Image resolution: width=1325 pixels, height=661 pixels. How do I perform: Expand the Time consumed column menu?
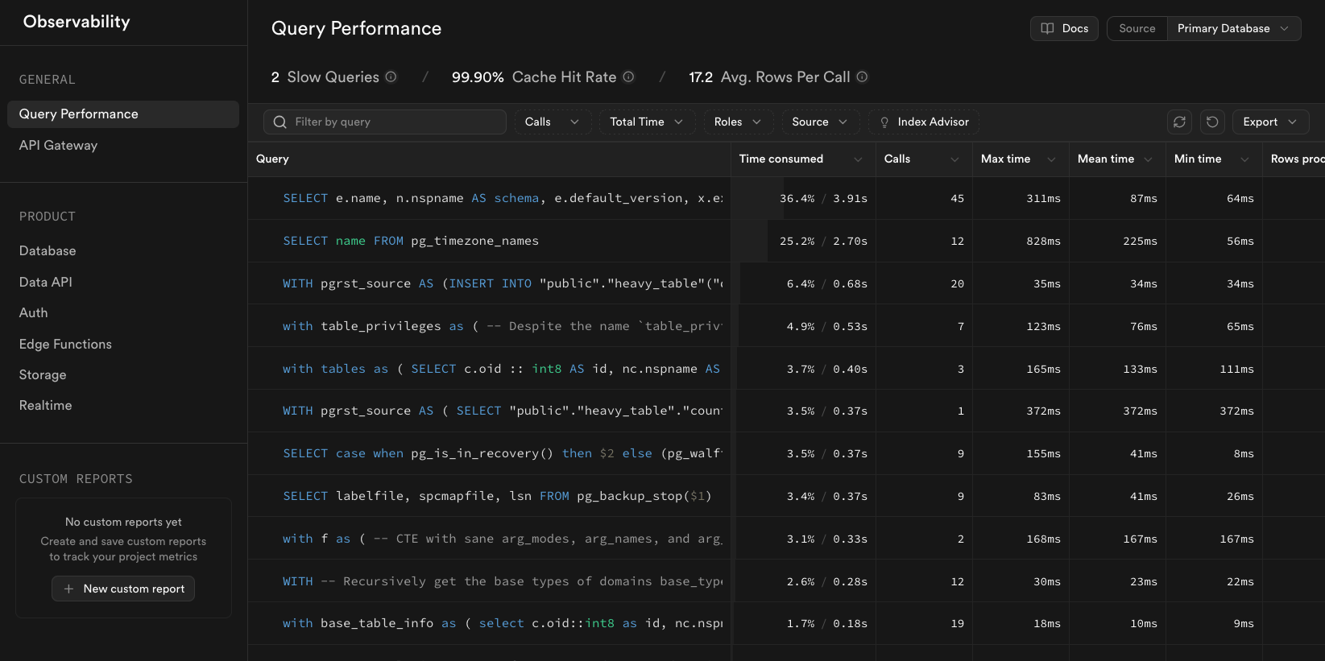point(858,159)
